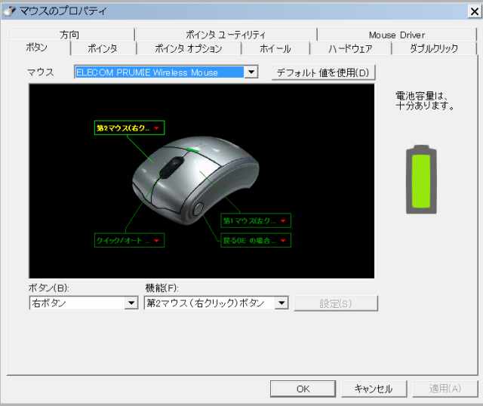Click the mouse icon in the title bar
The width and height of the screenshot is (483, 406).
[9, 11]
